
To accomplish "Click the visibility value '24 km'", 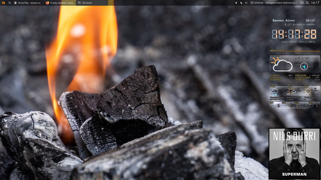I will coord(317,80).
